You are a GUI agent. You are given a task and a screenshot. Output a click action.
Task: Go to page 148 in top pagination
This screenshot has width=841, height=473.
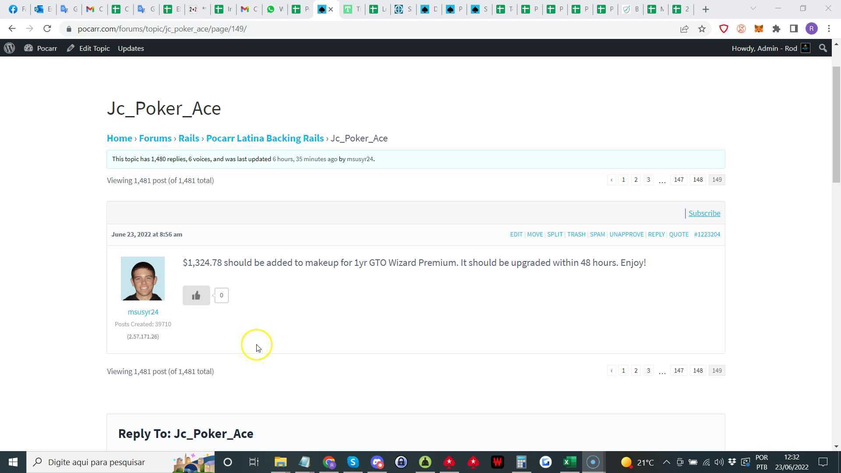(x=698, y=180)
